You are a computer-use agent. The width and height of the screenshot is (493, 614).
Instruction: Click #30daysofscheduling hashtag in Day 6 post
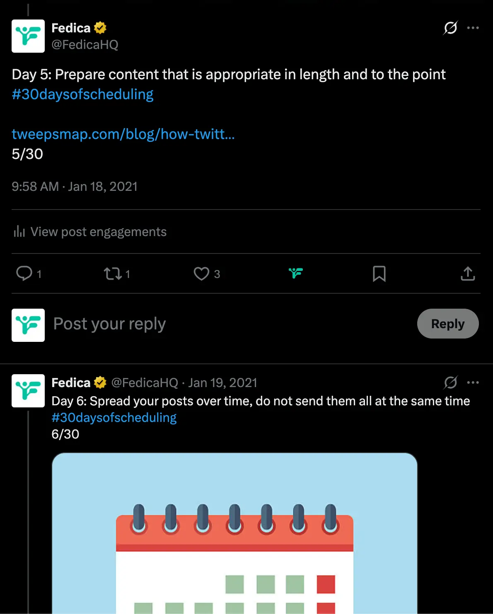(x=114, y=417)
